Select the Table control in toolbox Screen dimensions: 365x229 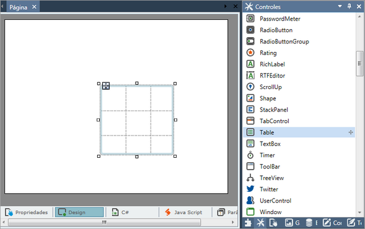(299, 132)
